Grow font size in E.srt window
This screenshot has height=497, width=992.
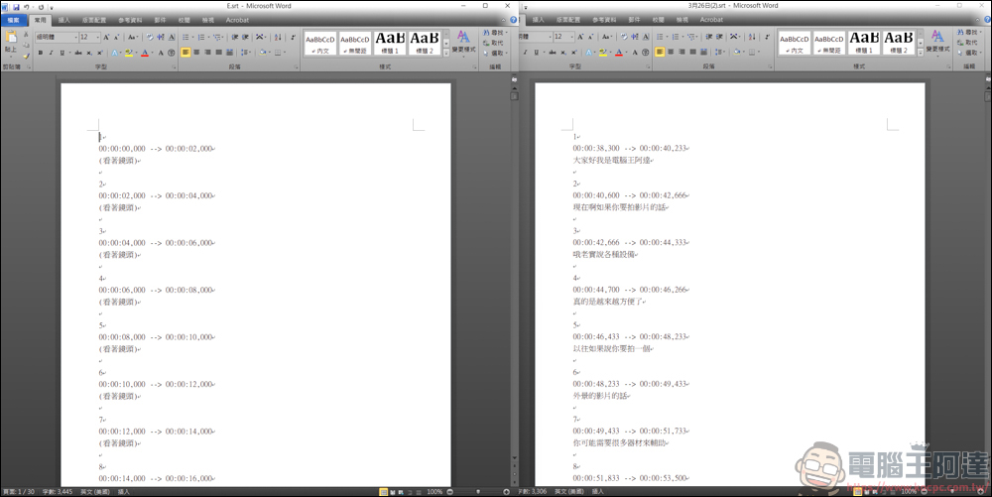coord(106,37)
